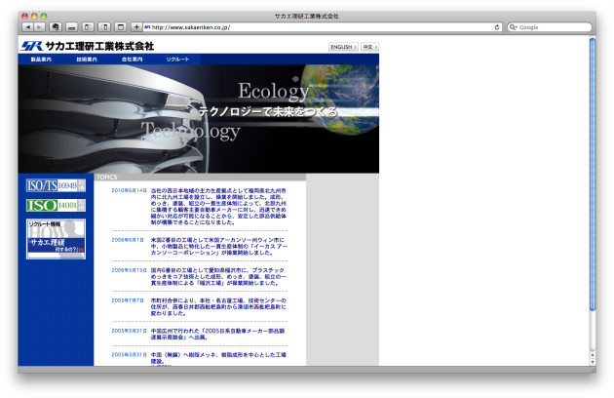This screenshot has height=398, width=614.
Task: Click the toolbar icon showing a window
Action: click(121, 27)
